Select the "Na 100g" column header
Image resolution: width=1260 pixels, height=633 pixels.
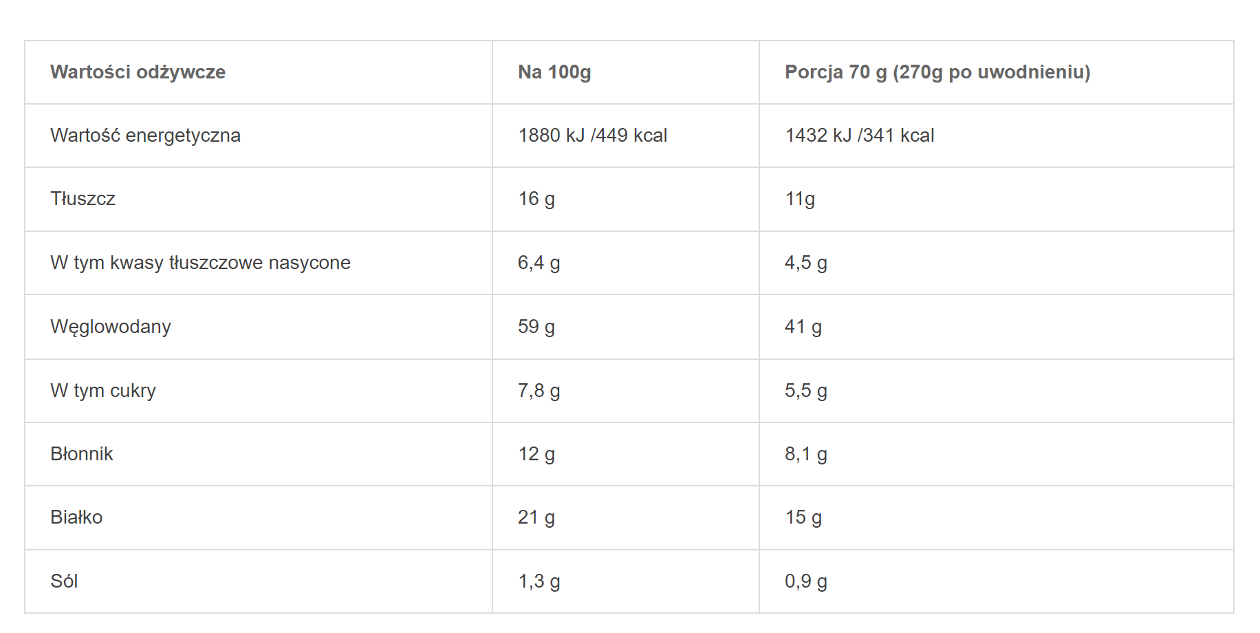click(554, 72)
